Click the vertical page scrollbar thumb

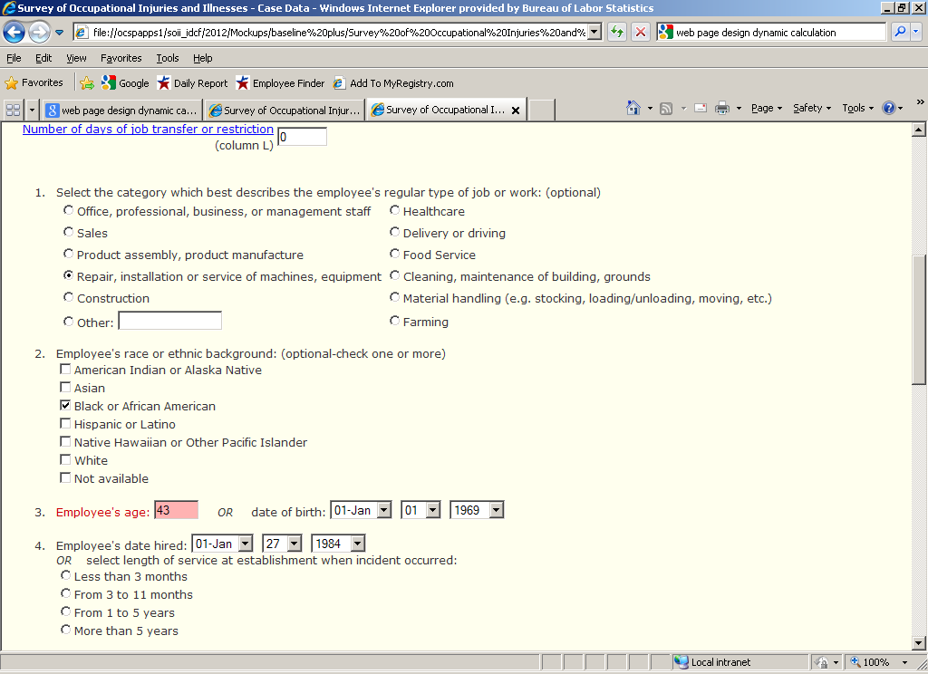(919, 322)
